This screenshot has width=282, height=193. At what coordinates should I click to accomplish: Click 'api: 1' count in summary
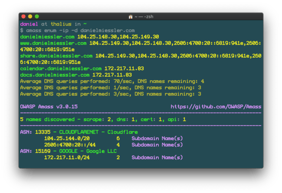pyautogui.click(x=177, y=119)
